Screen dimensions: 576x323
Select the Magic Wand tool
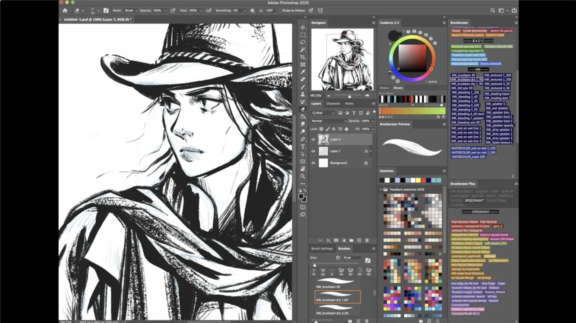tap(303, 49)
